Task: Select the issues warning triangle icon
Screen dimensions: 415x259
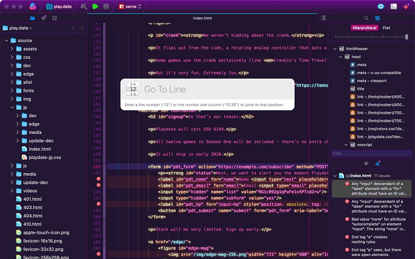Action: [x=377, y=163]
